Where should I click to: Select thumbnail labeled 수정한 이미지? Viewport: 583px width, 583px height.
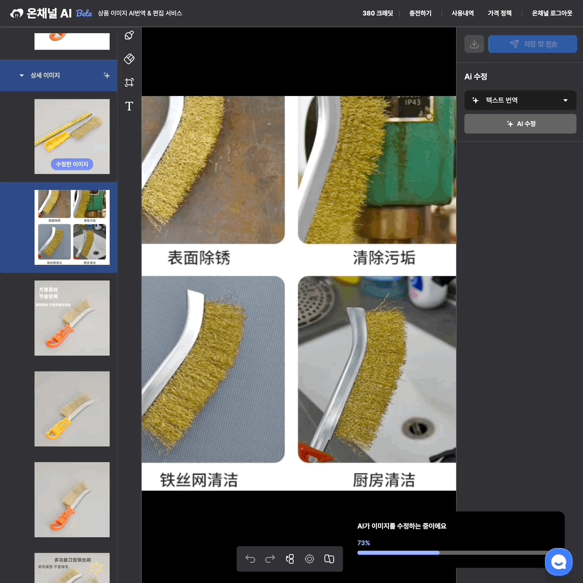point(72,137)
